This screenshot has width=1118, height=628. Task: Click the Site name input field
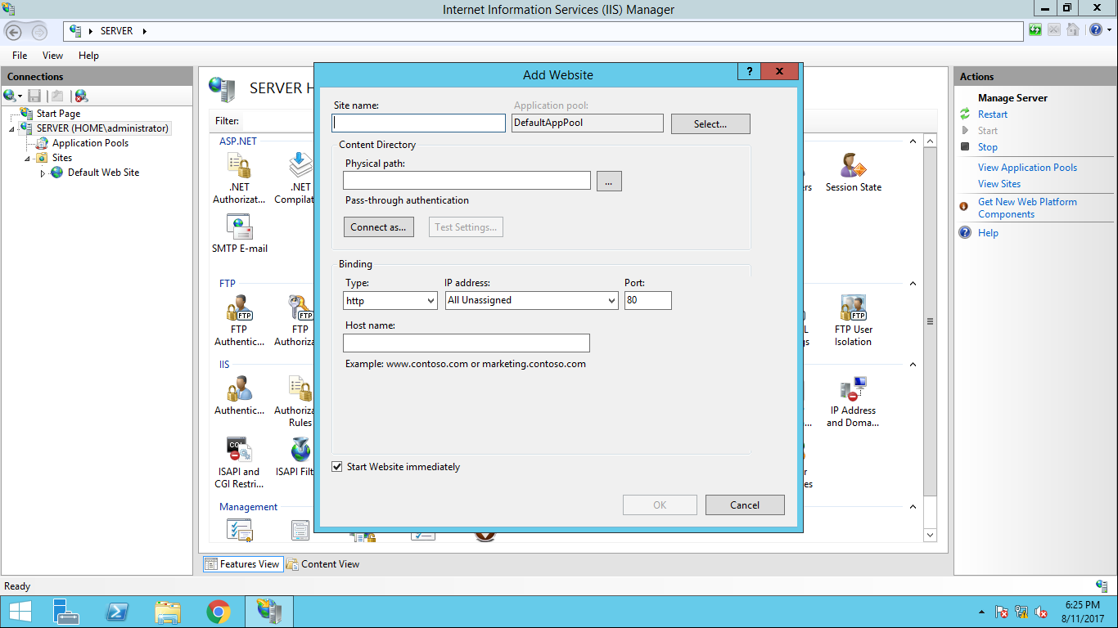point(419,123)
